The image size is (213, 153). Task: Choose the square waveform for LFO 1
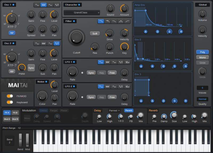coord(121,62)
